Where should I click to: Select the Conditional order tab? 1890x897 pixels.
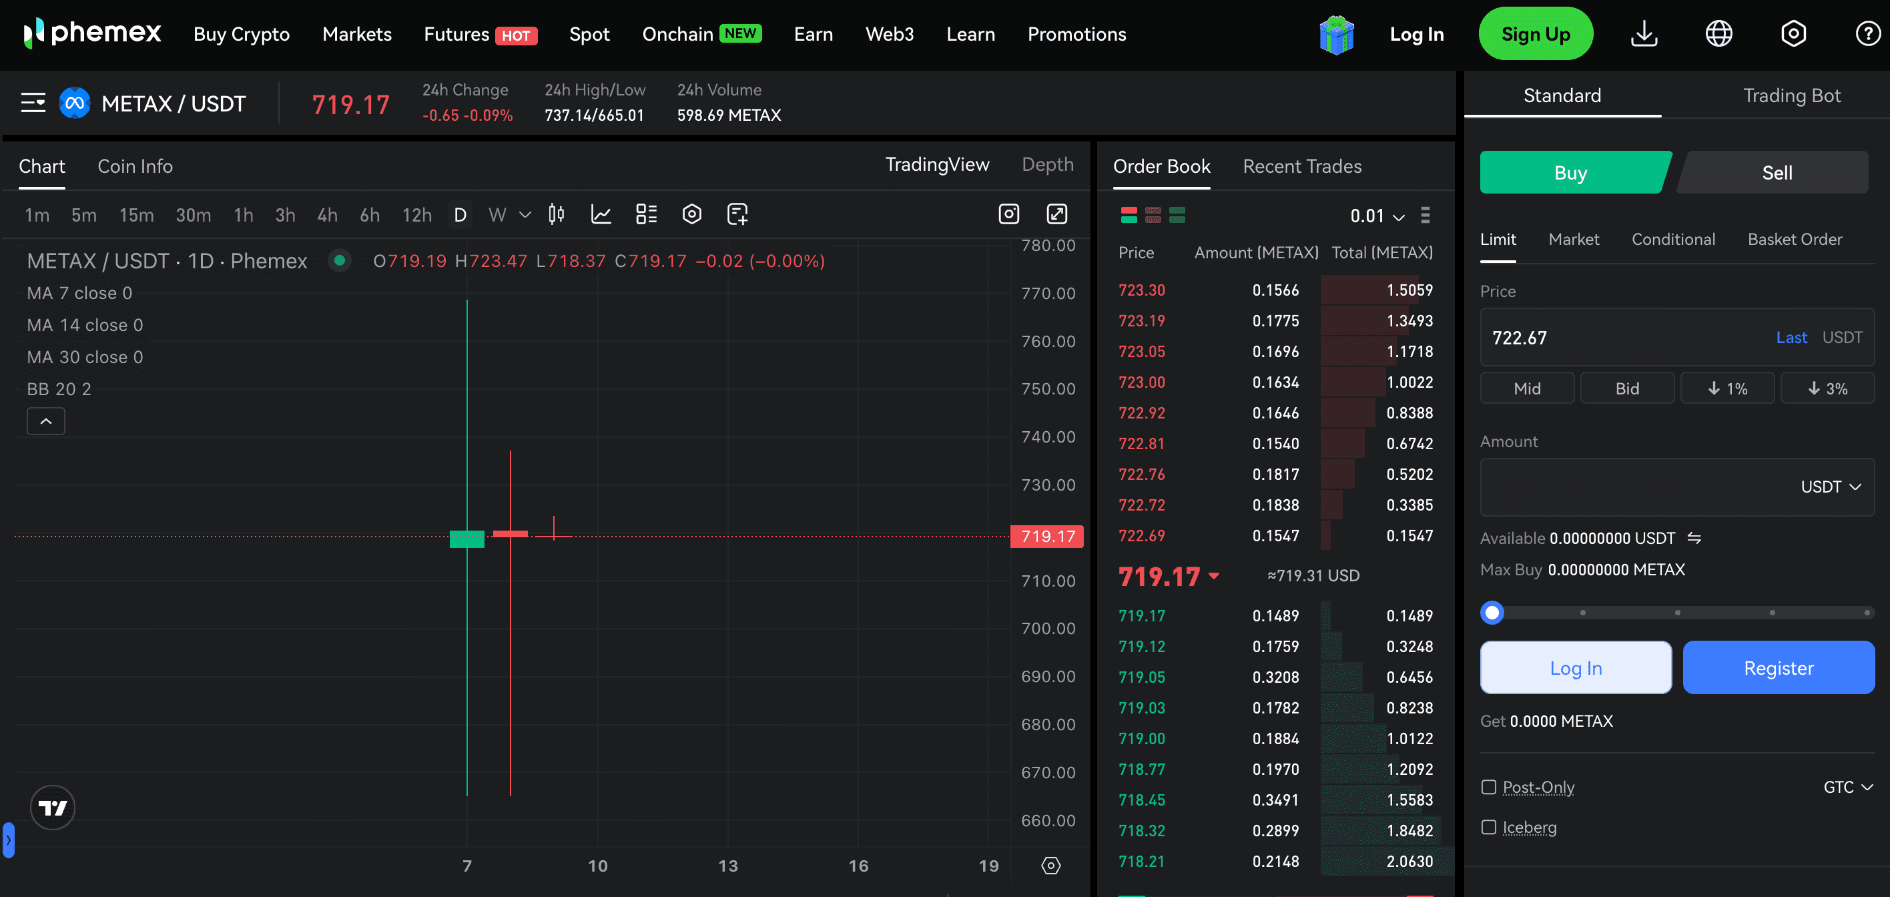pos(1673,239)
